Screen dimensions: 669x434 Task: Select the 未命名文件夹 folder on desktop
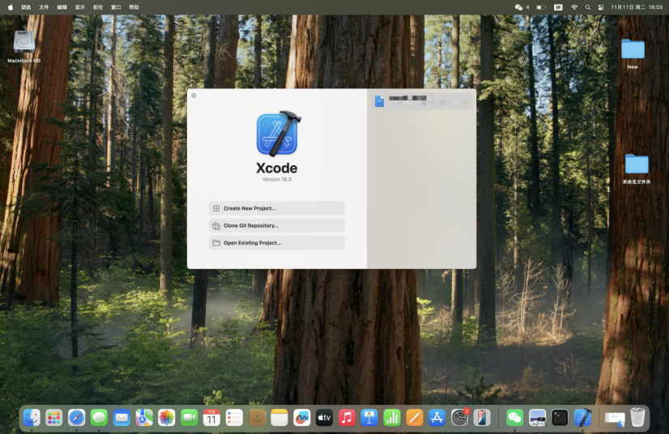(637, 169)
